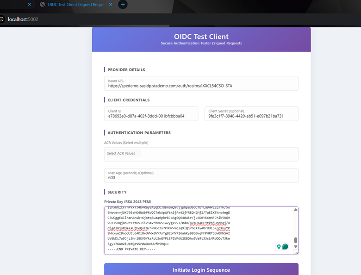Image resolution: width=361 pixels, height=275 pixels.
Task: Click the globe favicon on OIDC tab
Action: click(x=43, y=5)
